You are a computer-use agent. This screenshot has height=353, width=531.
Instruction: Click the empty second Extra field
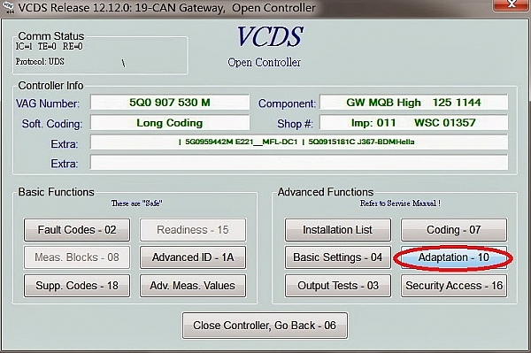click(299, 163)
